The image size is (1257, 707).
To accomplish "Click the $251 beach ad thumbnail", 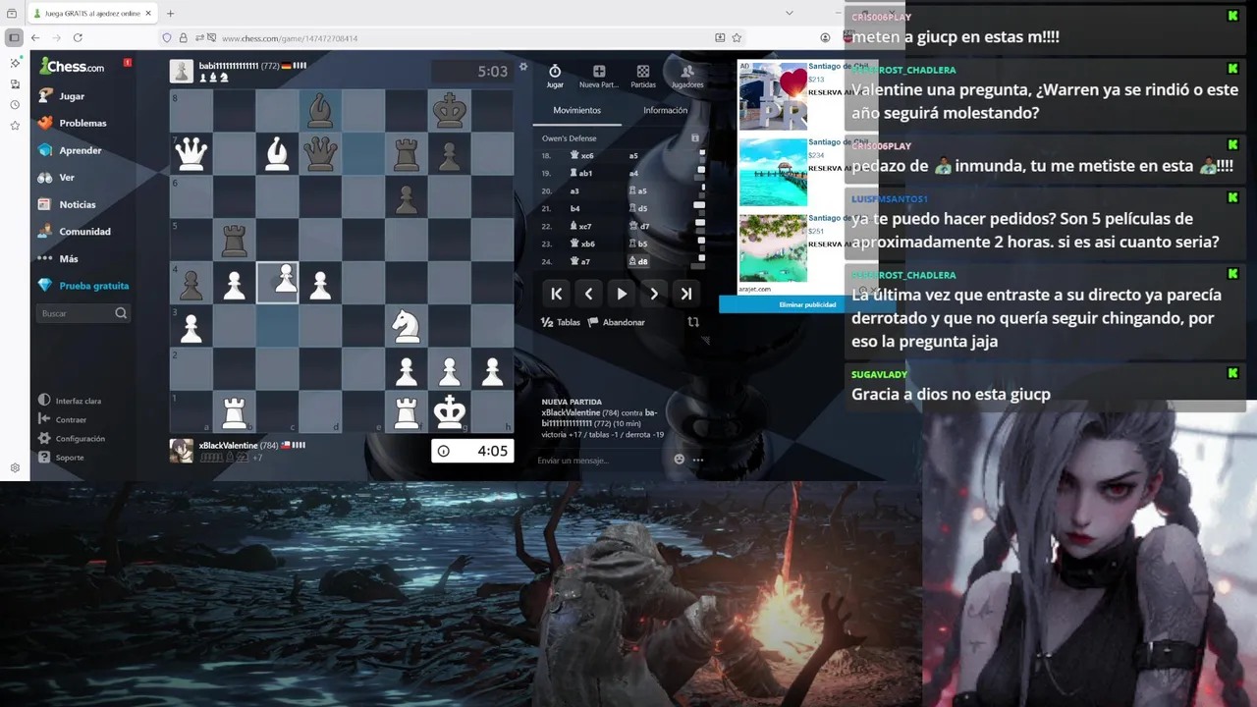I will pyautogui.click(x=773, y=248).
